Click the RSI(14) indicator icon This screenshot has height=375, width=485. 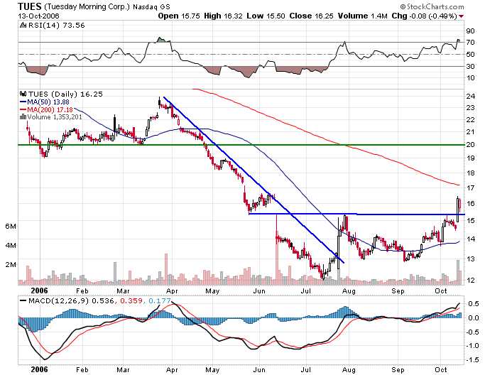coord(23,26)
